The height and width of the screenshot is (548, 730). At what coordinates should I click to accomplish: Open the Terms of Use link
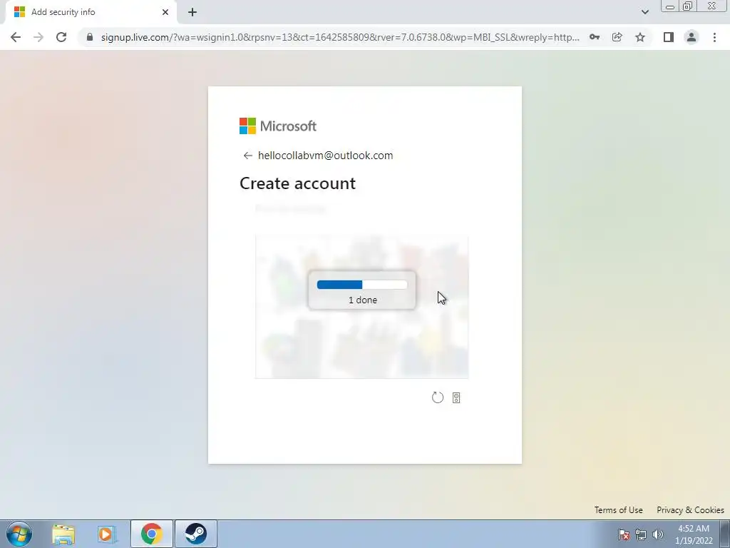pos(618,509)
